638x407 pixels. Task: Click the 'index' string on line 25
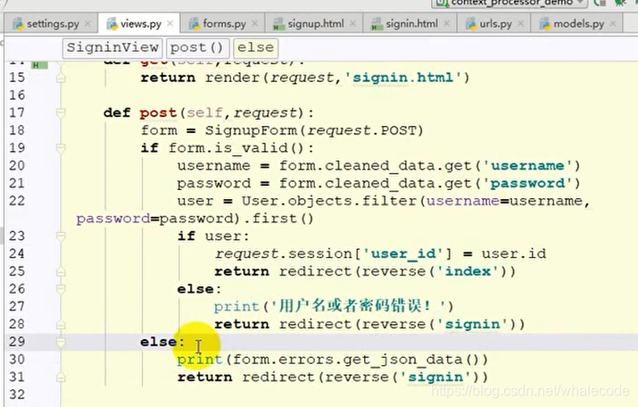click(x=468, y=271)
